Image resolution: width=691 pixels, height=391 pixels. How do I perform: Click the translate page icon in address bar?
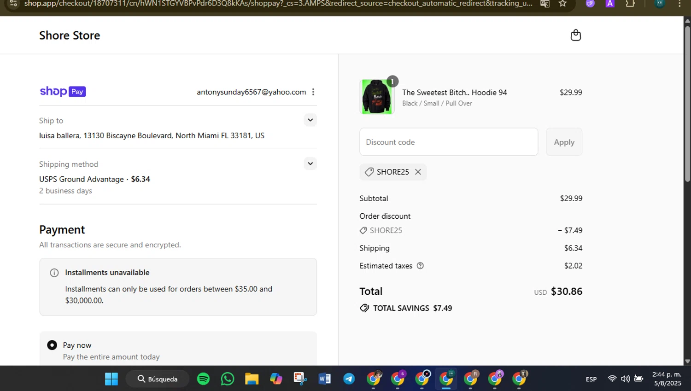tap(545, 4)
